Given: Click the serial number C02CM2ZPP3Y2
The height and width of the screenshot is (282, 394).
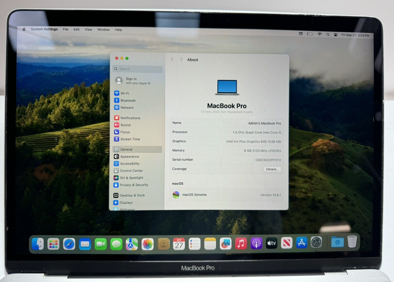Looking at the screenshot, I should 268,160.
